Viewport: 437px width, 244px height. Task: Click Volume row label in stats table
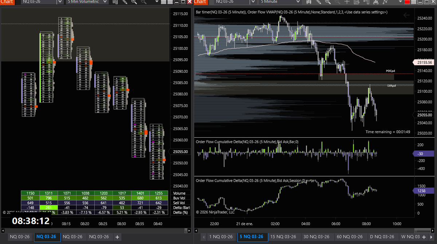tap(180, 193)
